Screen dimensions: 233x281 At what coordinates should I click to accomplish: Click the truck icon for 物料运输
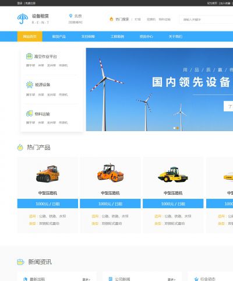pyautogui.click(x=29, y=114)
